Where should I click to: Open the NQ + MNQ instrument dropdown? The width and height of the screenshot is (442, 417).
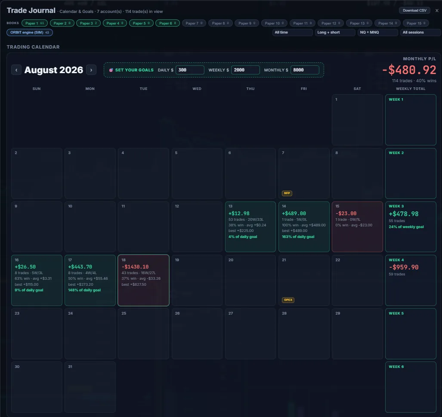[377, 32]
